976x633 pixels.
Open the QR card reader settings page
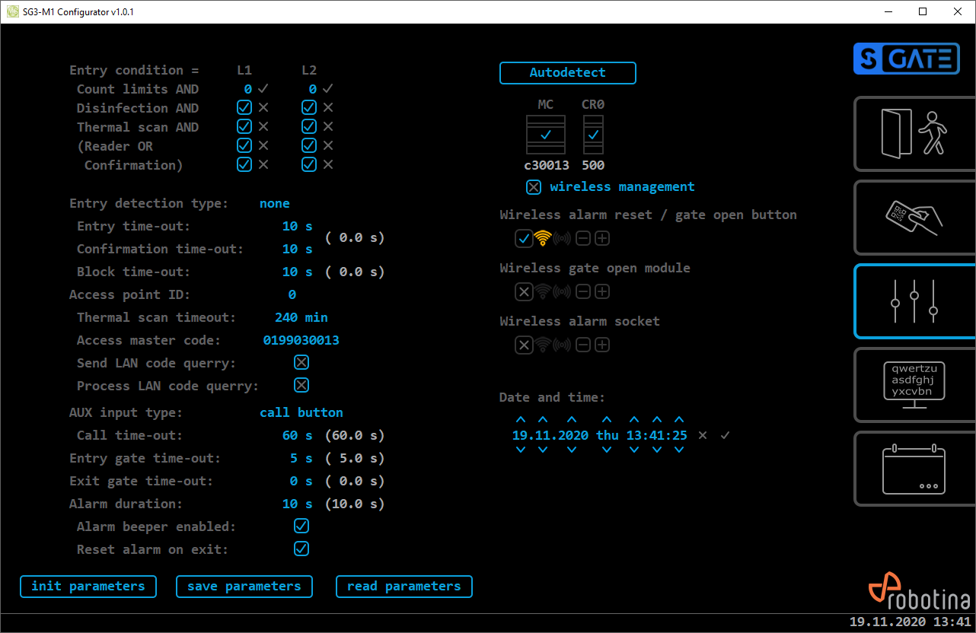click(914, 218)
